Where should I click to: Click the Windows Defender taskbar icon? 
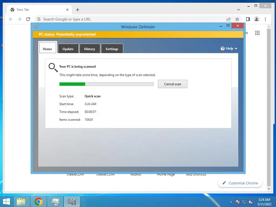pos(72,202)
